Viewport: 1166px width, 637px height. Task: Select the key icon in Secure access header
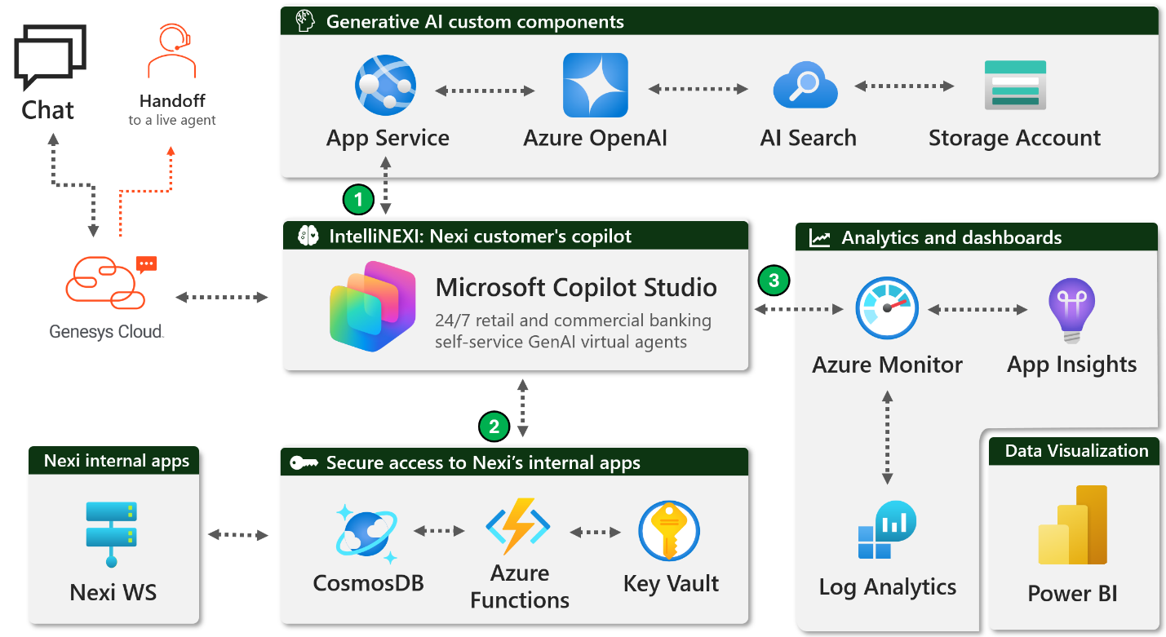[304, 462]
